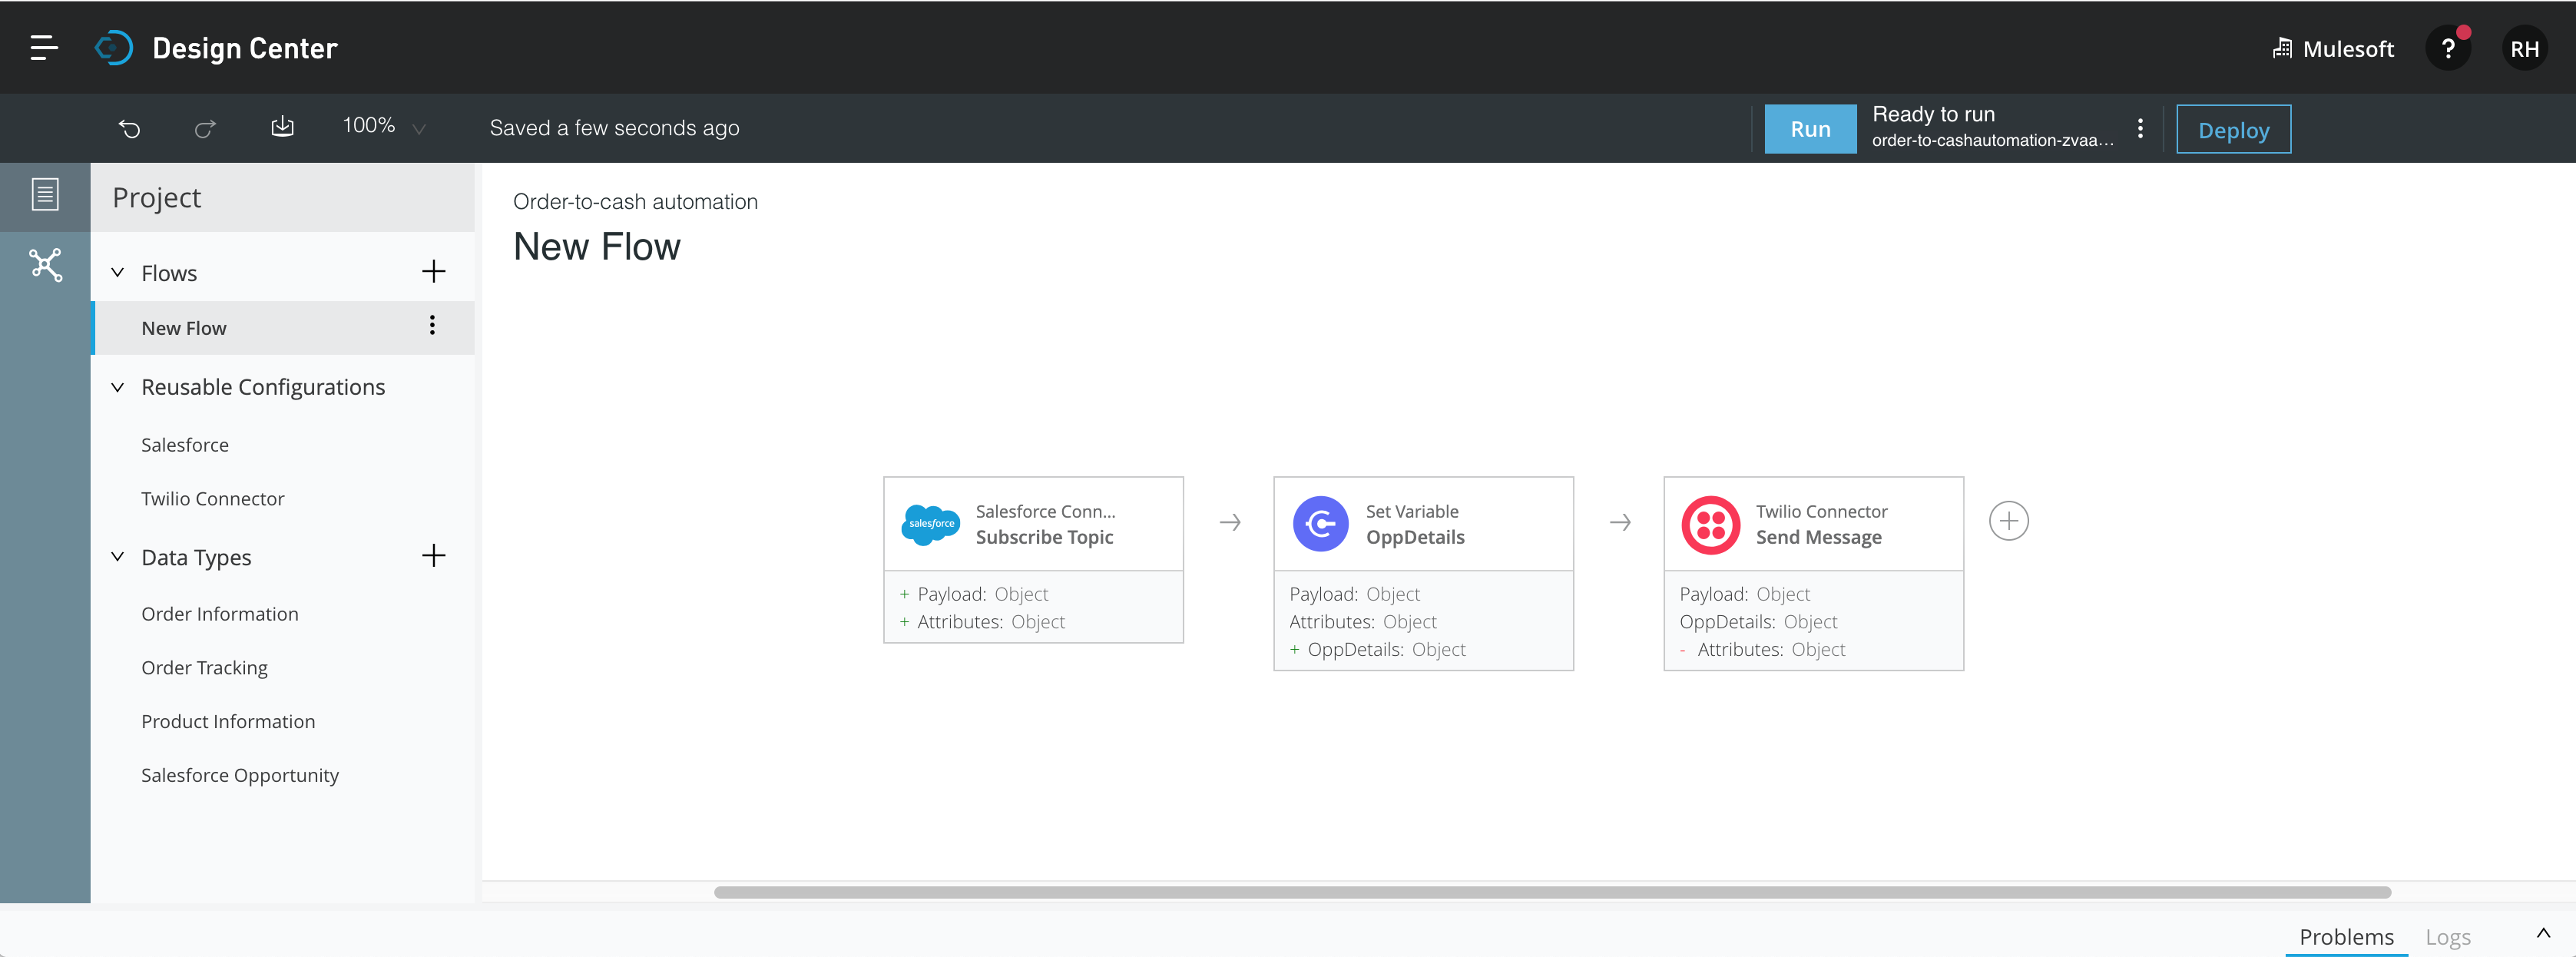Click the add connector icon after Send Message
The height and width of the screenshot is (957, 2576).
click(2008, 522)
